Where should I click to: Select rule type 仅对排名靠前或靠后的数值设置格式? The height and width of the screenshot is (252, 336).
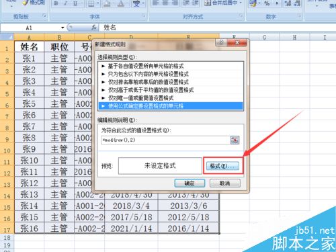pos(171,82)
